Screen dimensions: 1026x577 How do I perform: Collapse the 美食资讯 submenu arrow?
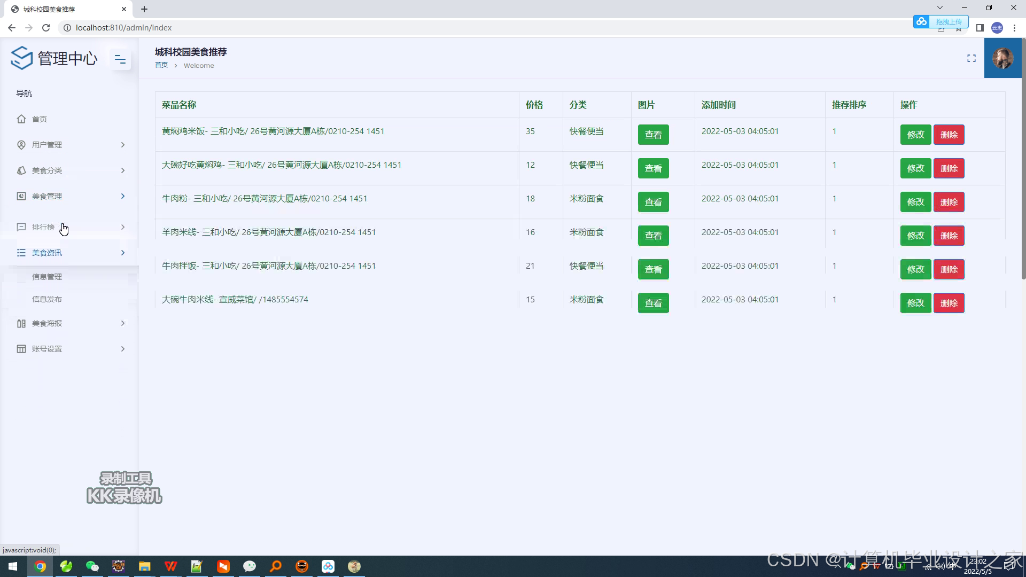[x=123, y=253]
